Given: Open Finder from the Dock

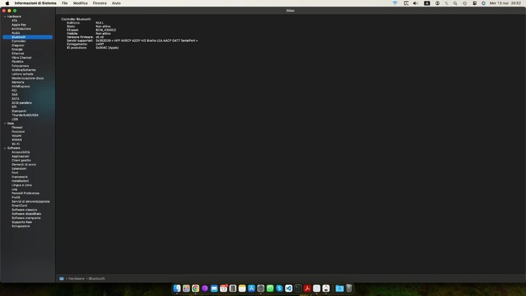Looking at the screenshot, I should click(177, 288).
